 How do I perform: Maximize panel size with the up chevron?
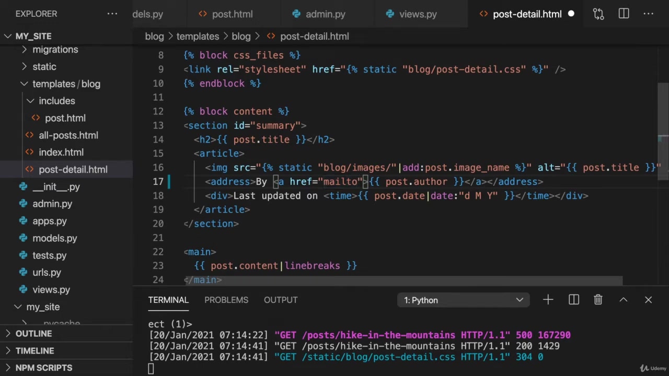coord(623,300)
